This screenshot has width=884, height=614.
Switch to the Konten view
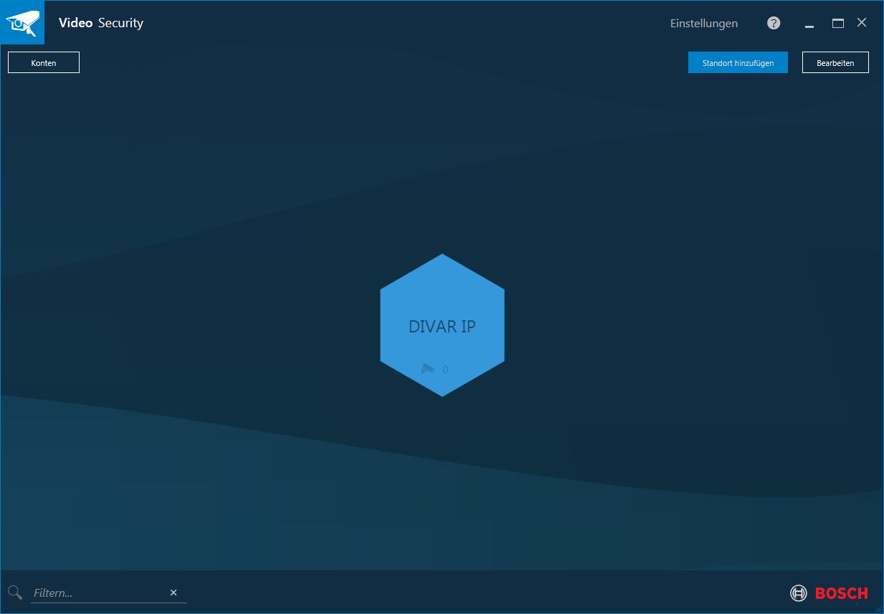(43, 62)
